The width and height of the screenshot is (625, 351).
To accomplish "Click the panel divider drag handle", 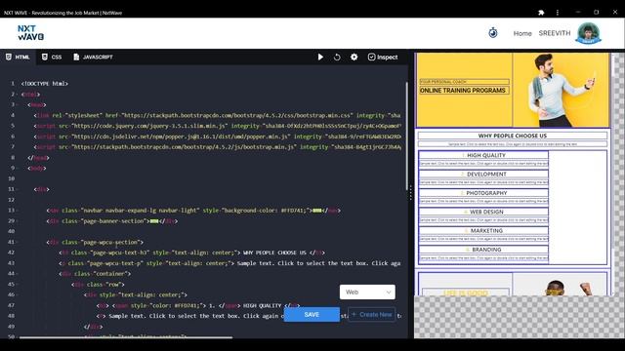I will (410, 193).
